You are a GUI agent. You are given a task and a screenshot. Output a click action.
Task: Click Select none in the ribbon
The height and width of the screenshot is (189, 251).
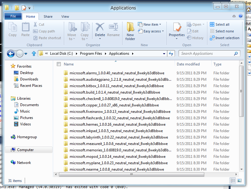(222, 31)
